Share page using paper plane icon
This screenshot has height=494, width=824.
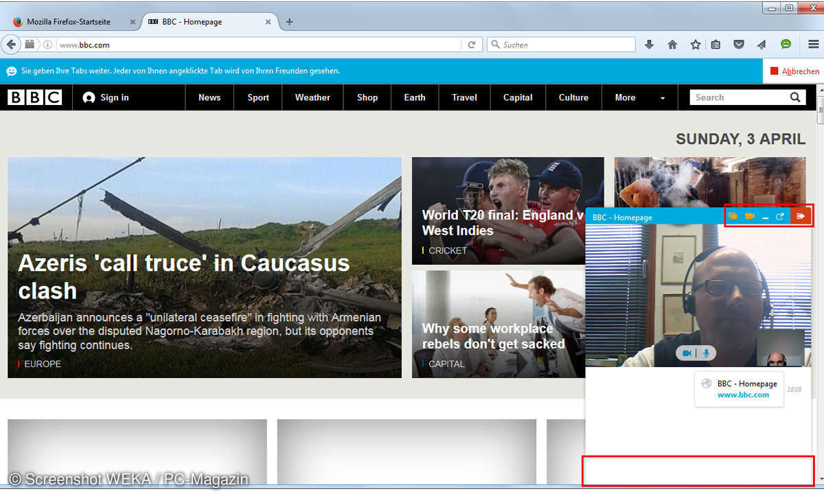762,45
